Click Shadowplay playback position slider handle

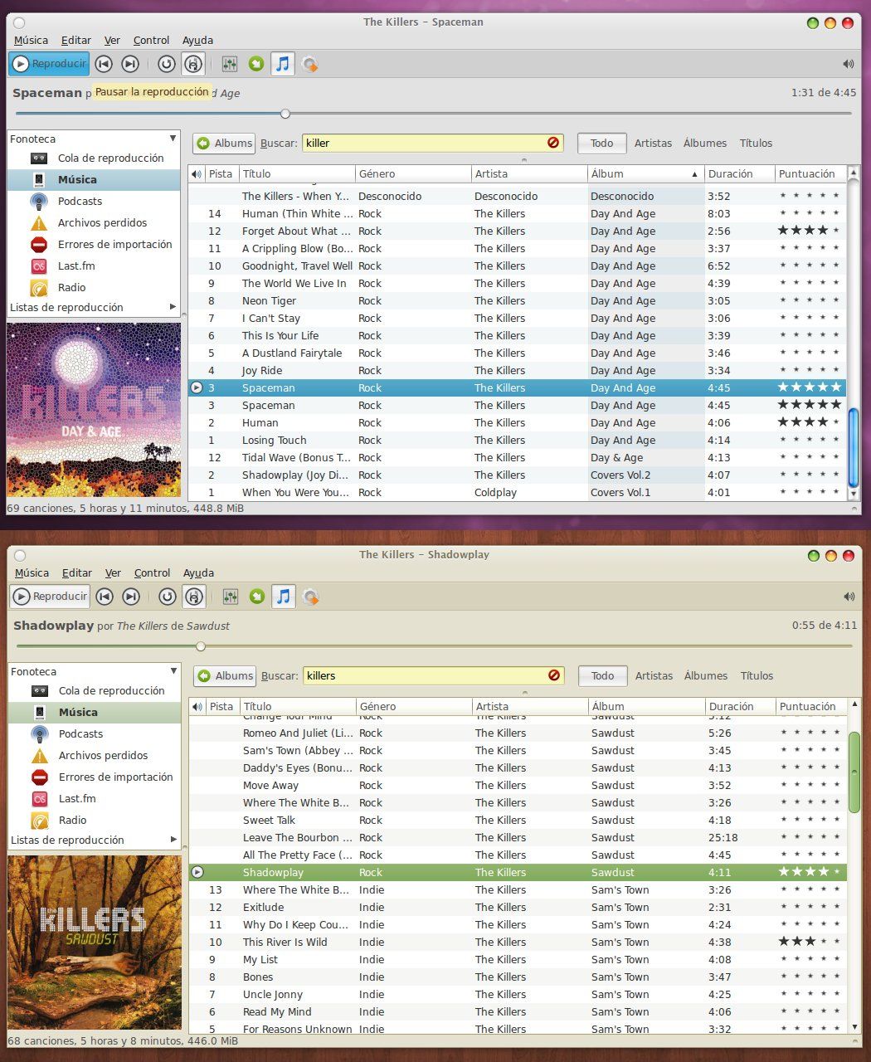[201, 646]
